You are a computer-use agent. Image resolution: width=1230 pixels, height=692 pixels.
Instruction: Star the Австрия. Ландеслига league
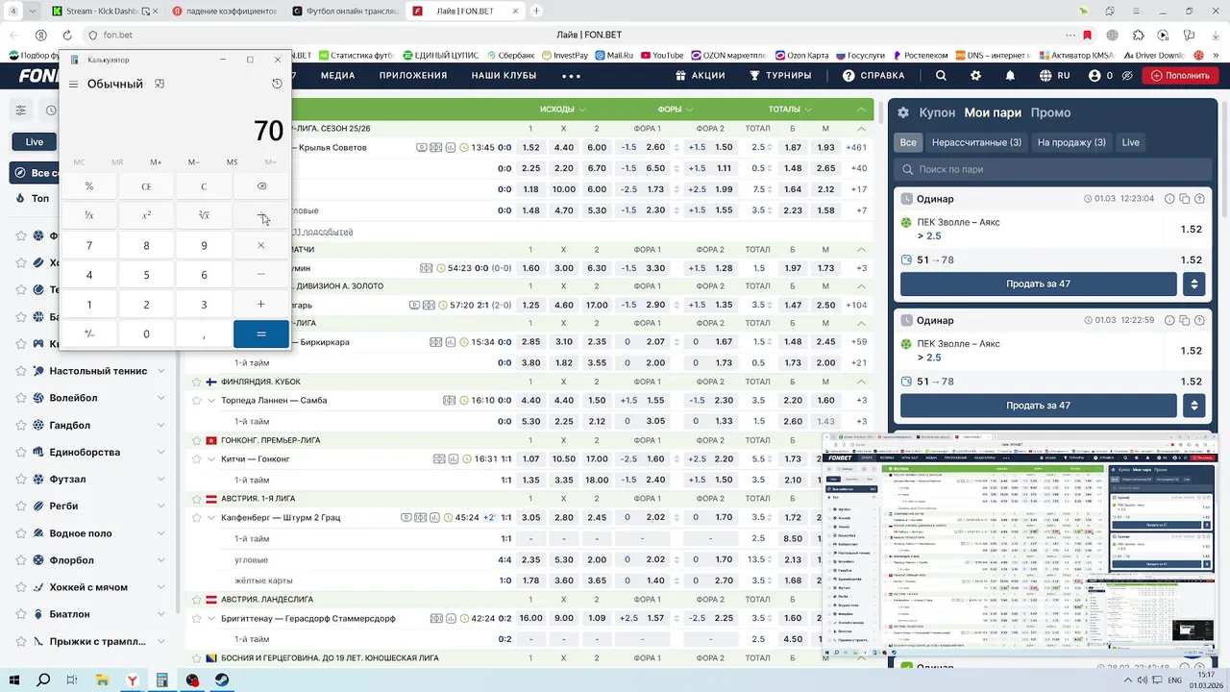pos(197,600)
